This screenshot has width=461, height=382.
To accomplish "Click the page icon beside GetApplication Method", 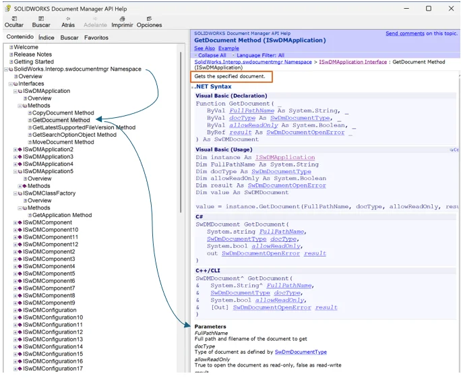I will click(30, 215).
